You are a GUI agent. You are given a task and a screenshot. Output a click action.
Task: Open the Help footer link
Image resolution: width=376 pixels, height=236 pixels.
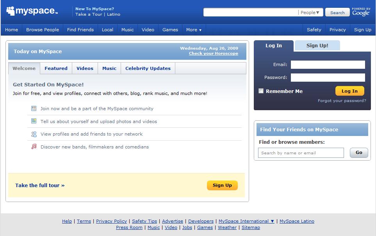point(67,221)
